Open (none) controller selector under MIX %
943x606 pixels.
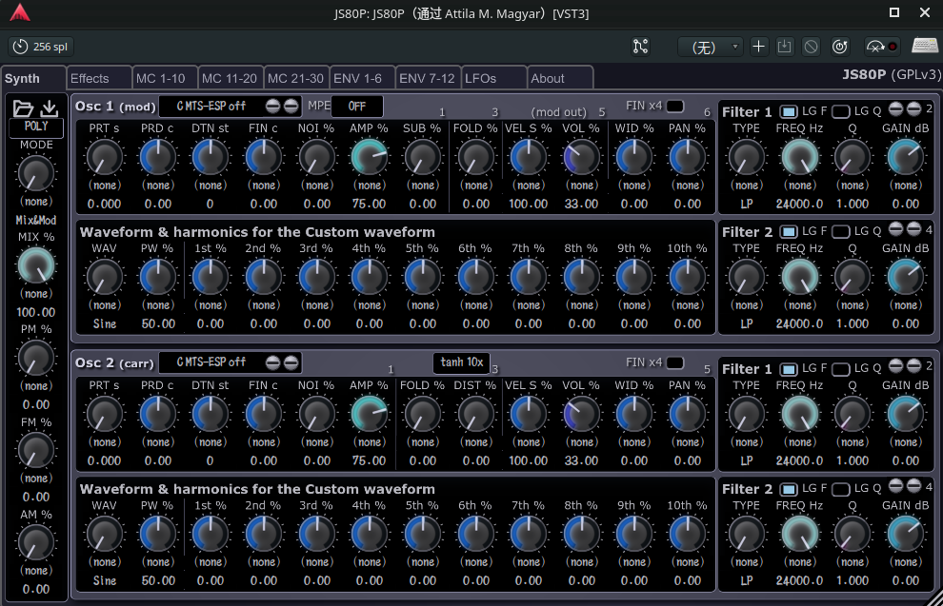coord(36,294)
